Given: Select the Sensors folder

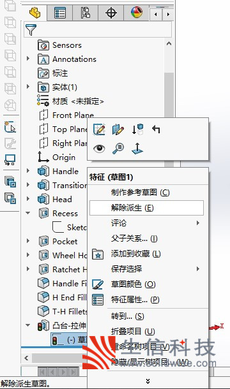Looking at the screenshot, I should point(59,45).
